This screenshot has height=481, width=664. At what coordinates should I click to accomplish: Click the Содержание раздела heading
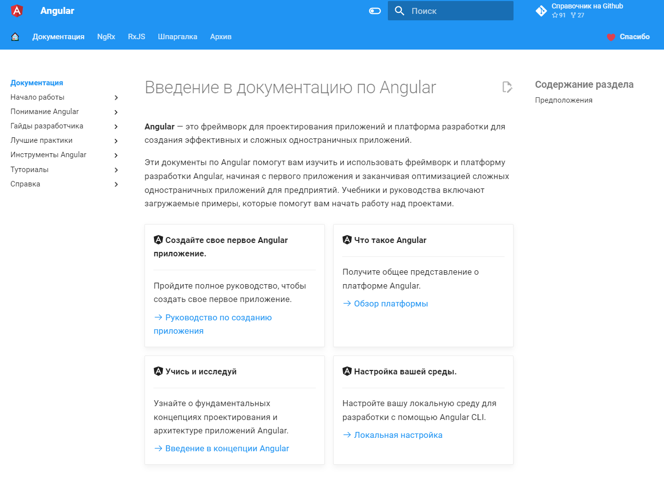(x=584, y=84)
